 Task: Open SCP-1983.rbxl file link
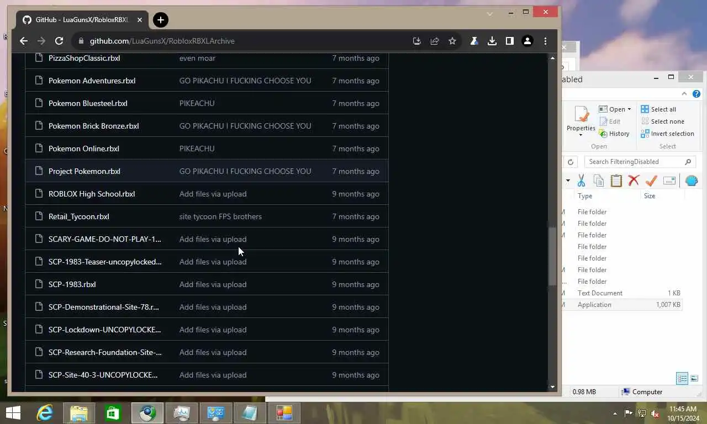click(72, 284)
